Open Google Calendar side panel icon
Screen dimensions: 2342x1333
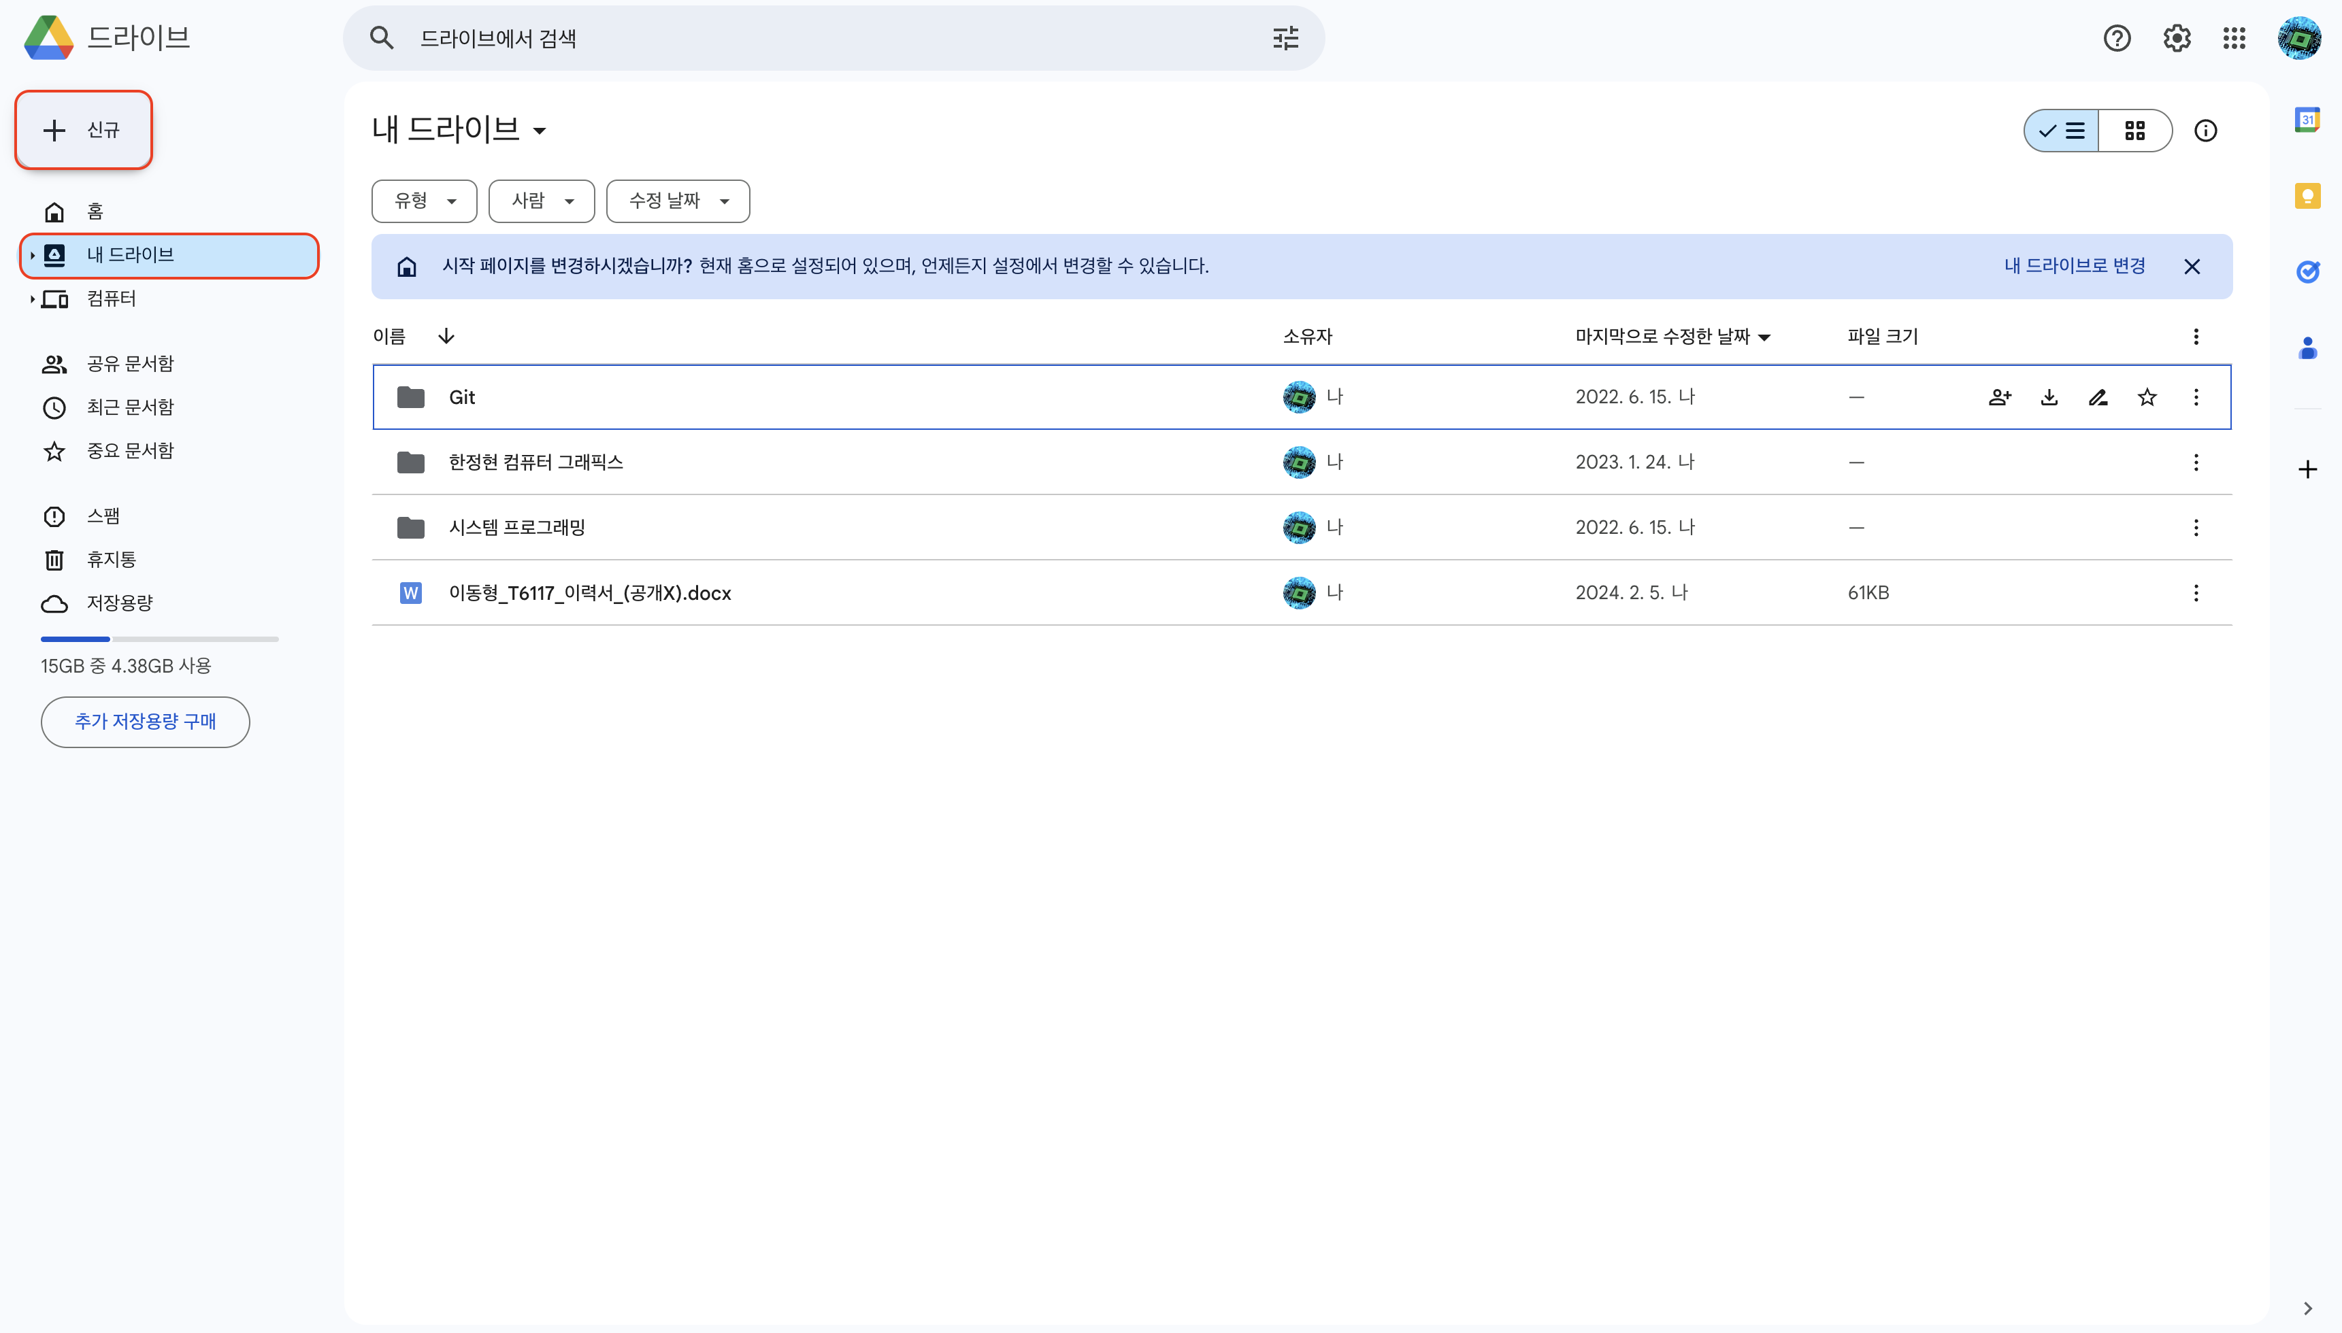coord(2307,120)
